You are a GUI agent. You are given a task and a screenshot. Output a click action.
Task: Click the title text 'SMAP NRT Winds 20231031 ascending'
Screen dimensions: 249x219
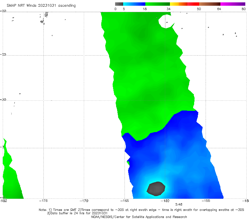(x=41, y=6)
